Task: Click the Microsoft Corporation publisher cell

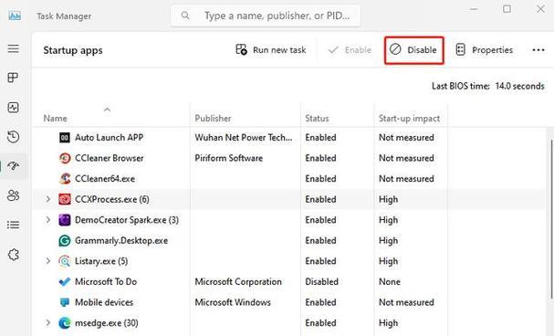Action: [x=238, y=281]
